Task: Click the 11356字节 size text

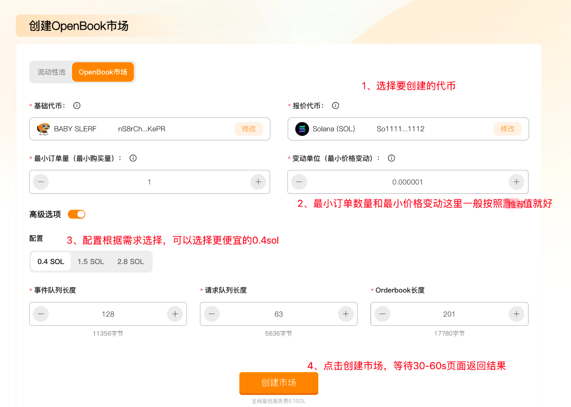Action: [x=108, y=333]
